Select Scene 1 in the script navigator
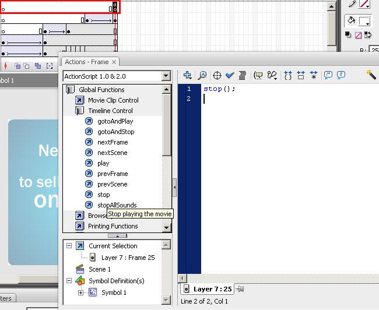 click(100, 269)
